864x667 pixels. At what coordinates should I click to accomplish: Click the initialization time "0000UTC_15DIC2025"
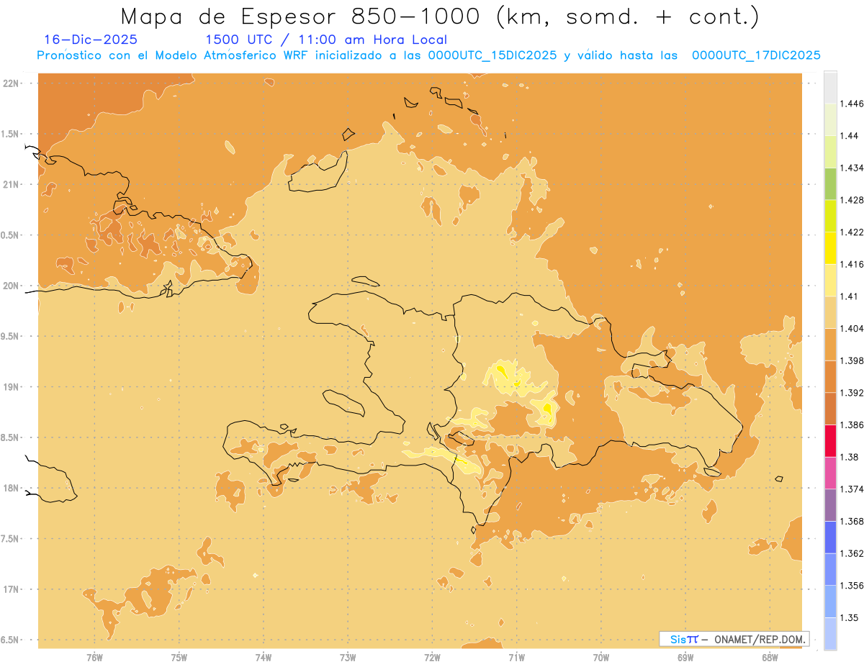coord(492,55)
